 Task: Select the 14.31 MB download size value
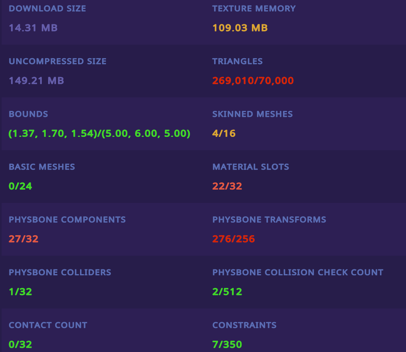tap(33, 28)
